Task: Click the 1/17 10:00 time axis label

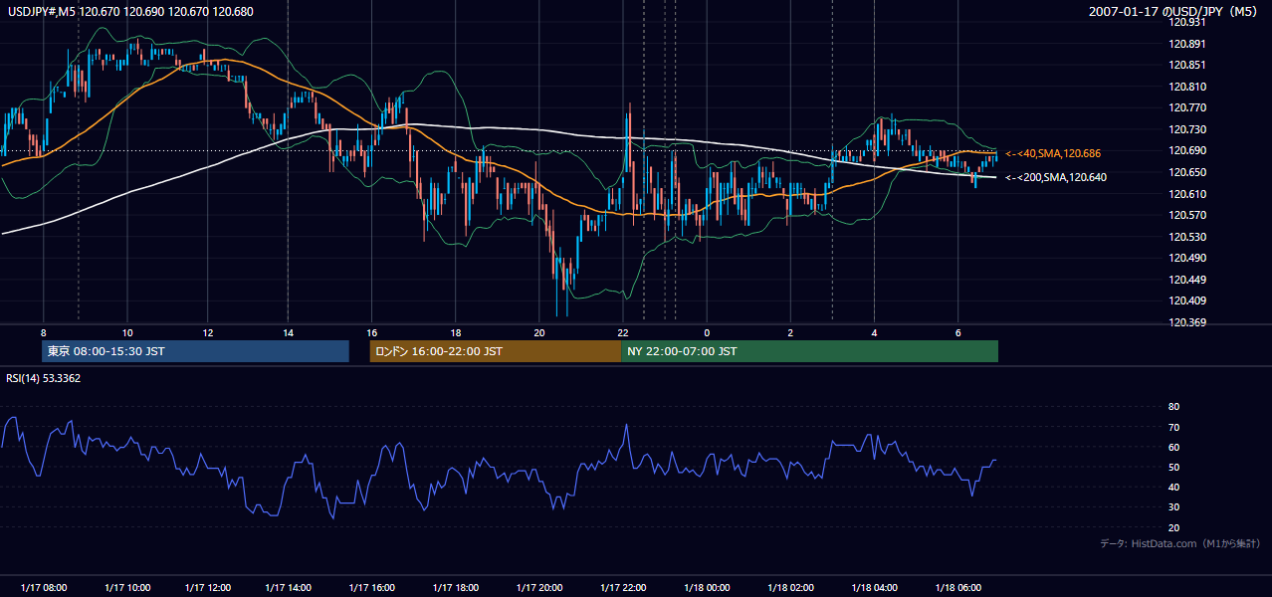Action: [x=126, y=588]
